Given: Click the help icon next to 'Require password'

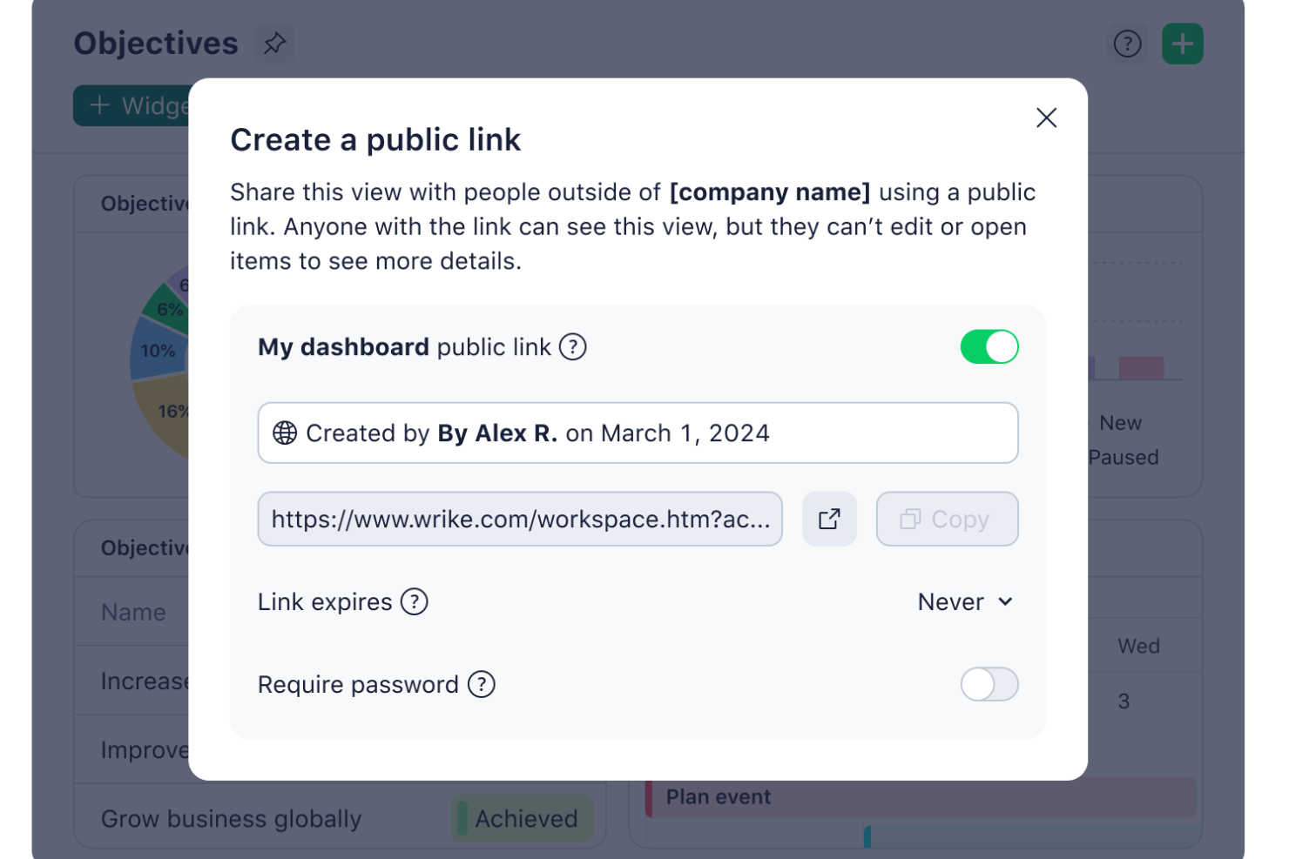Looking at the screenshot, I should (482, 684).
